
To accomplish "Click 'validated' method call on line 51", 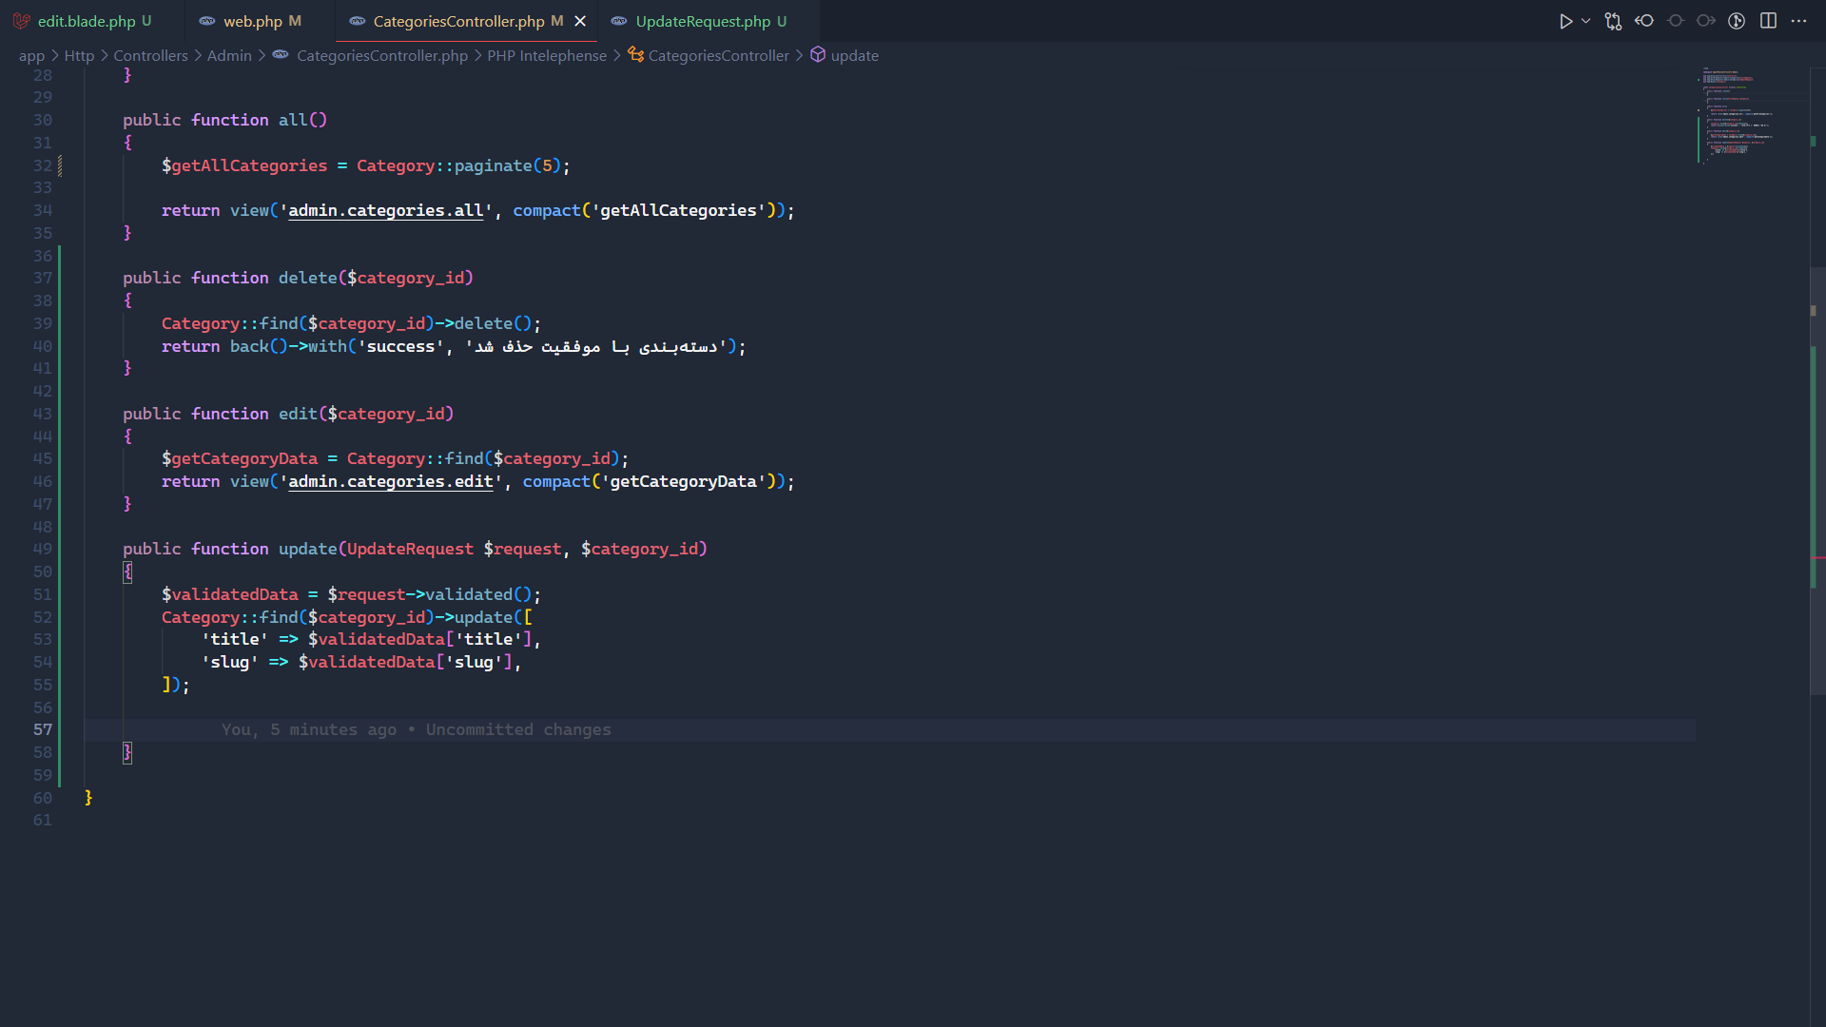I will [469, 594].
